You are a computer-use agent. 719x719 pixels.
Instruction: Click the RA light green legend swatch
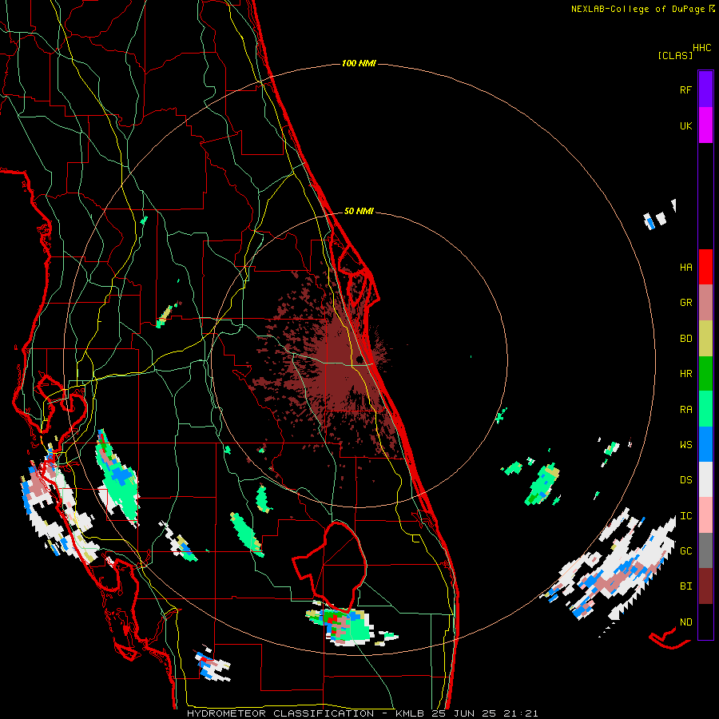click(x=705, y=409)
